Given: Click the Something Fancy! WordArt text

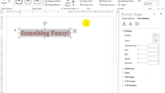Looking at the screenshot, I should [x=45, y=33].
